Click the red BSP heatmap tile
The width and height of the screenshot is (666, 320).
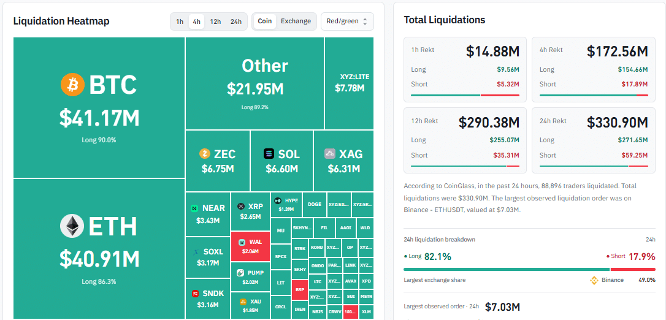(x=300, y=291)
